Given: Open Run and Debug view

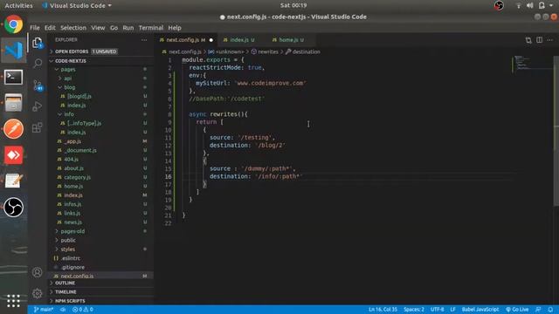Looking at the screenshot, I should point(37,106).
